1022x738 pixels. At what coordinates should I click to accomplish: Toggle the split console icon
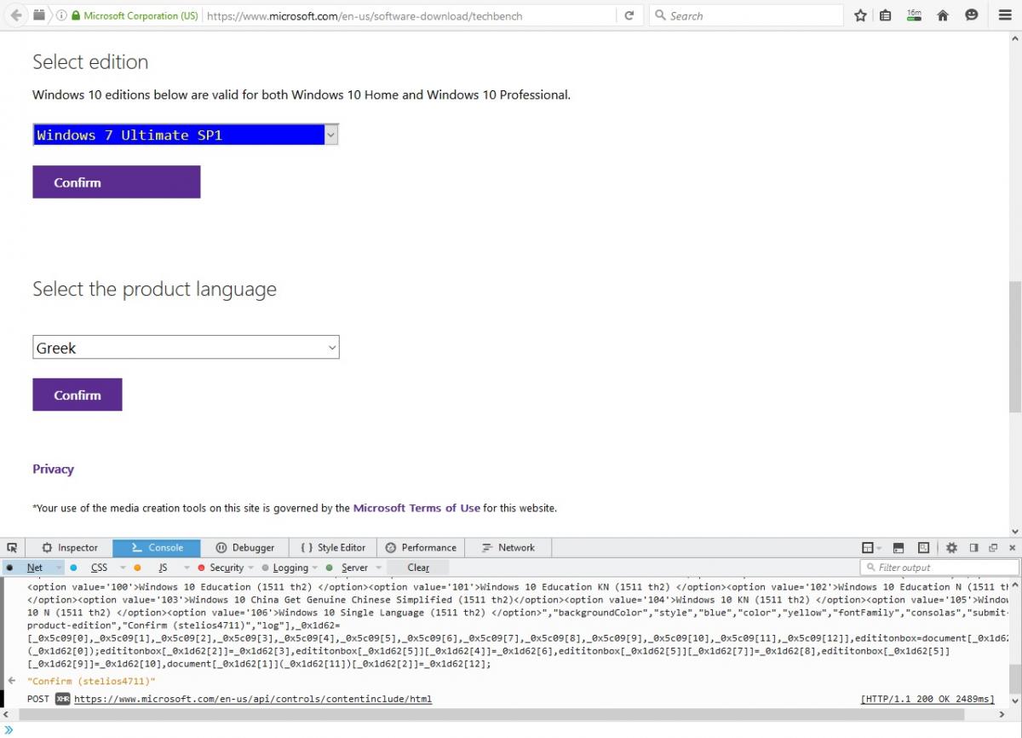pos(899,548)
